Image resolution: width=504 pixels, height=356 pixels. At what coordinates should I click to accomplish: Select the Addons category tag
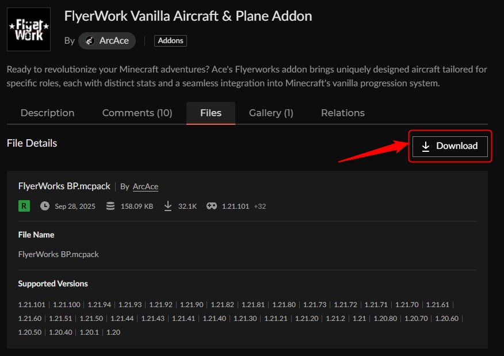(170, 40)
